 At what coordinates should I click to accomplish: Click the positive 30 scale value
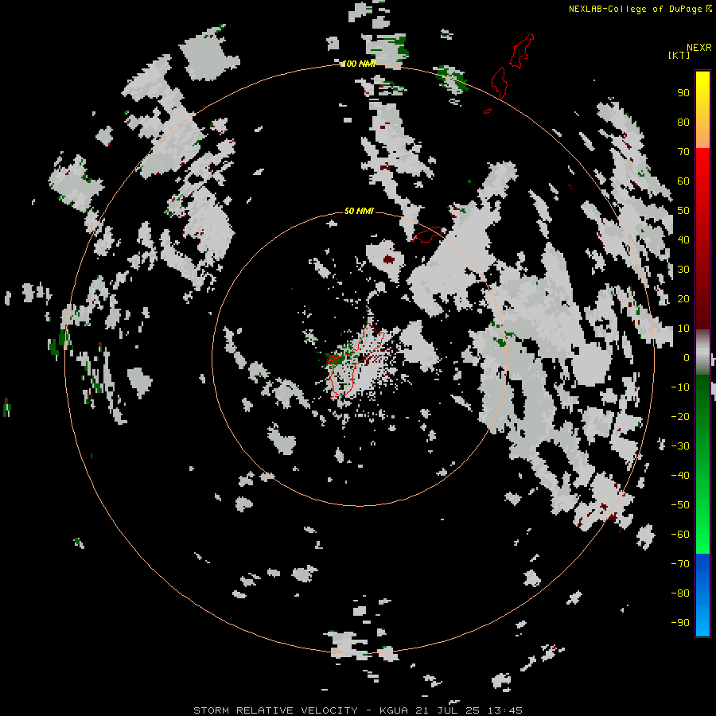tap(683, 270)
